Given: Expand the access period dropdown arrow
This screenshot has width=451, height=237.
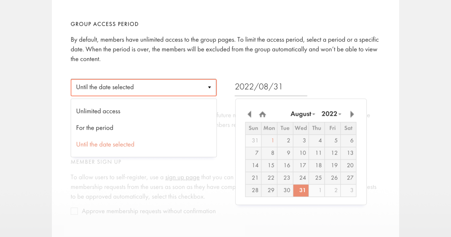Looking at the screenshot, I should click(x=209, y=87).
